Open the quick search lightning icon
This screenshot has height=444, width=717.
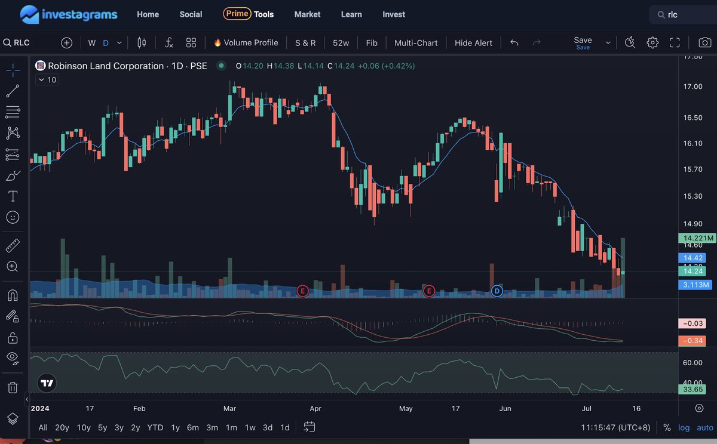coord(630,43)
